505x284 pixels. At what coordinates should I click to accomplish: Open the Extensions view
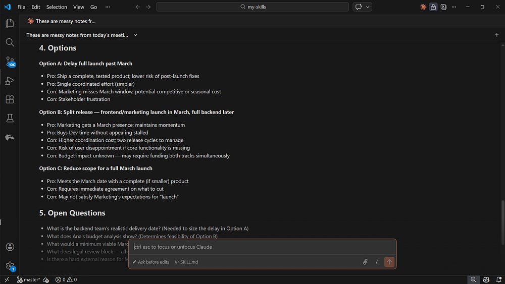click(x=10, y=99)
